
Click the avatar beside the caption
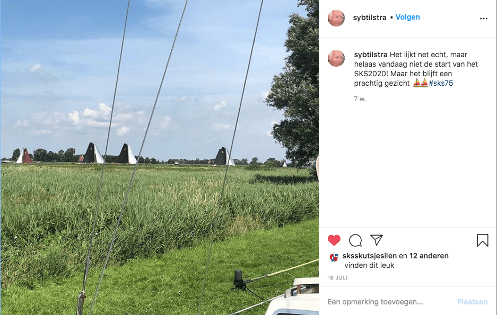[336, 58]
